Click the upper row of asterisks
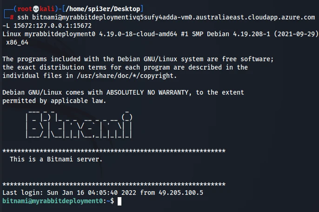 (x=114, y=151)
